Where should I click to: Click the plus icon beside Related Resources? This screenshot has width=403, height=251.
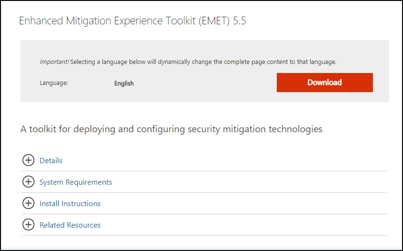click(x=28, y=225)
